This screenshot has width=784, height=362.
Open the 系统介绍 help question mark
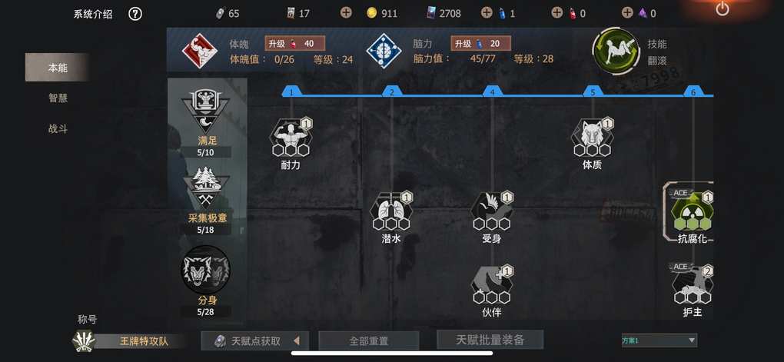(135, 14)
